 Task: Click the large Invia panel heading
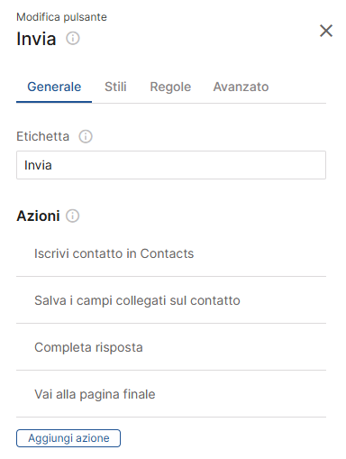[x=36, y=39]
